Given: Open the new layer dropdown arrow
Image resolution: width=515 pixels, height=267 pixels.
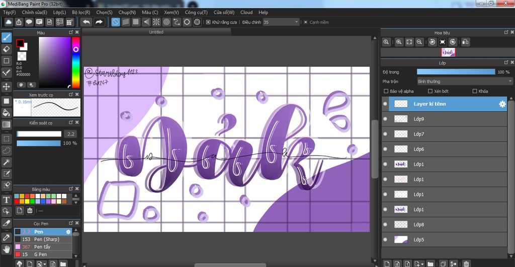Looking at the screenshot, I should coord(422,263).
